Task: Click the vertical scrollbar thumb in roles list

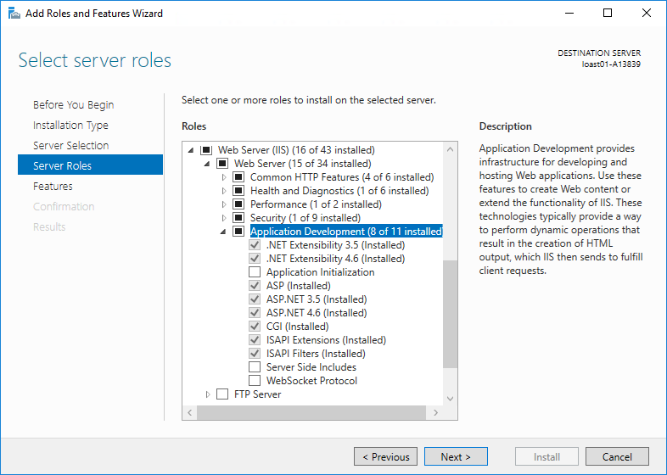Action: [450, 314]
